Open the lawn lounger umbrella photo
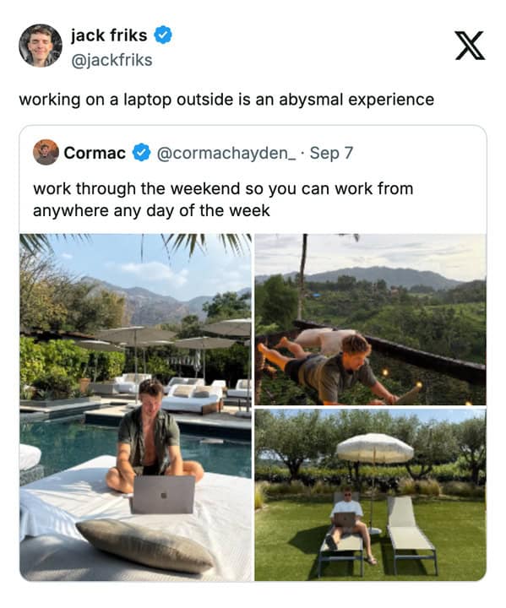The height and width of the screenshot is (608, 506). [370, 495]
